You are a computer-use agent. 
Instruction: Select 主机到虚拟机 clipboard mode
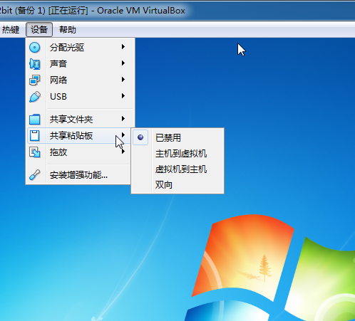[x=177, y=154]
